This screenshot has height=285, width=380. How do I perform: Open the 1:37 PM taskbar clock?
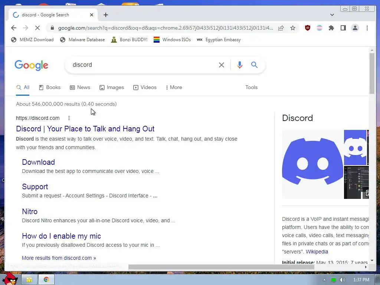tap(361, 280)
